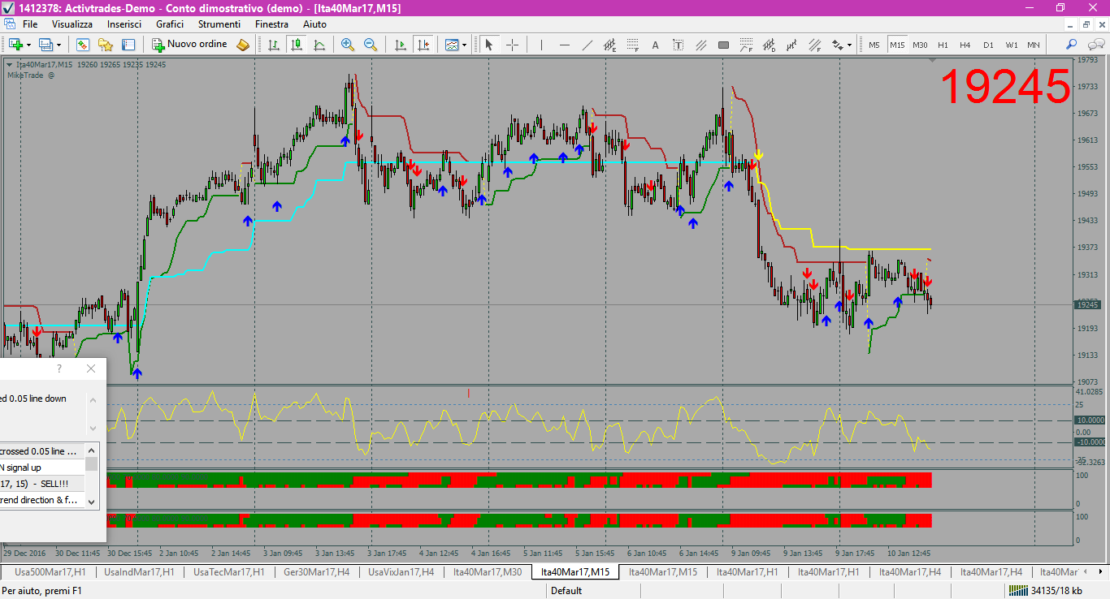This screenshot has width=1110, height=599.
Task: Open the Strumenti menu
Action: [x=219, y=24]
